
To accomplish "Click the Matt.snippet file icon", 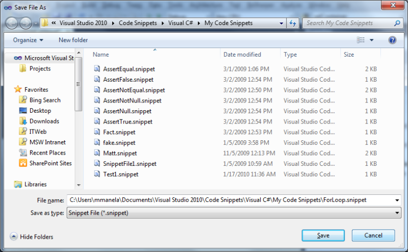I will point(97,153).
